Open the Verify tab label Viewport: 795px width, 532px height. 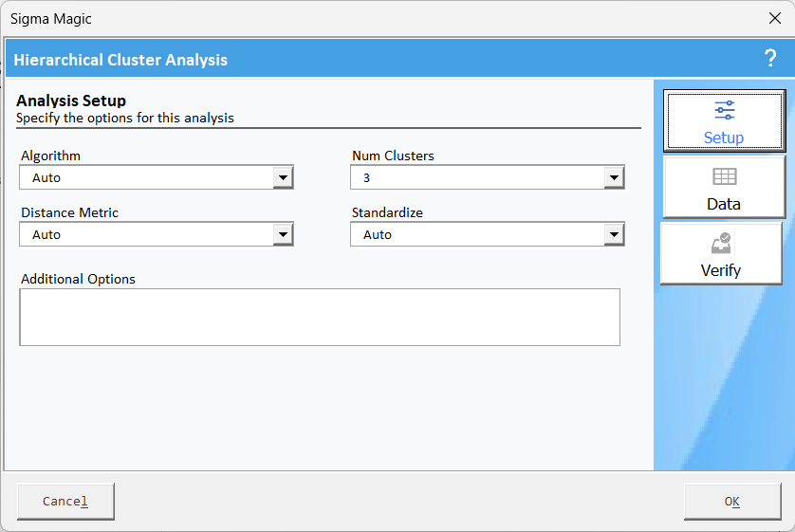point(721,270)
